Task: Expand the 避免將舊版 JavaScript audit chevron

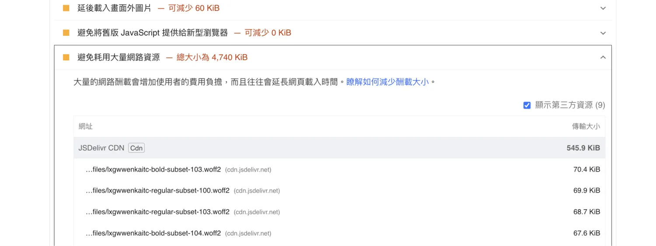Action: [x=603, y=33]
